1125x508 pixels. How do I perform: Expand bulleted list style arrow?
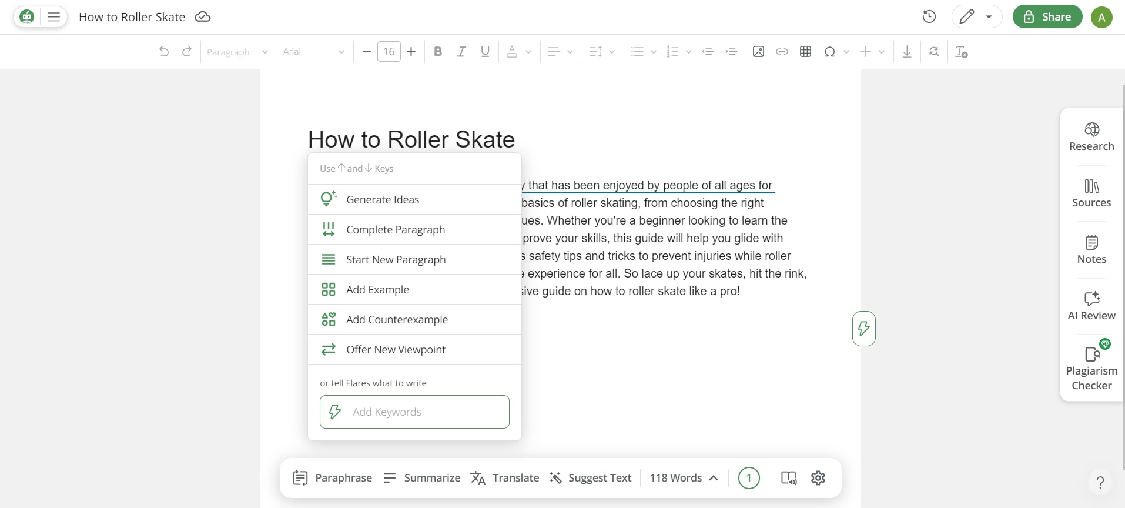(x=654, y=52)
